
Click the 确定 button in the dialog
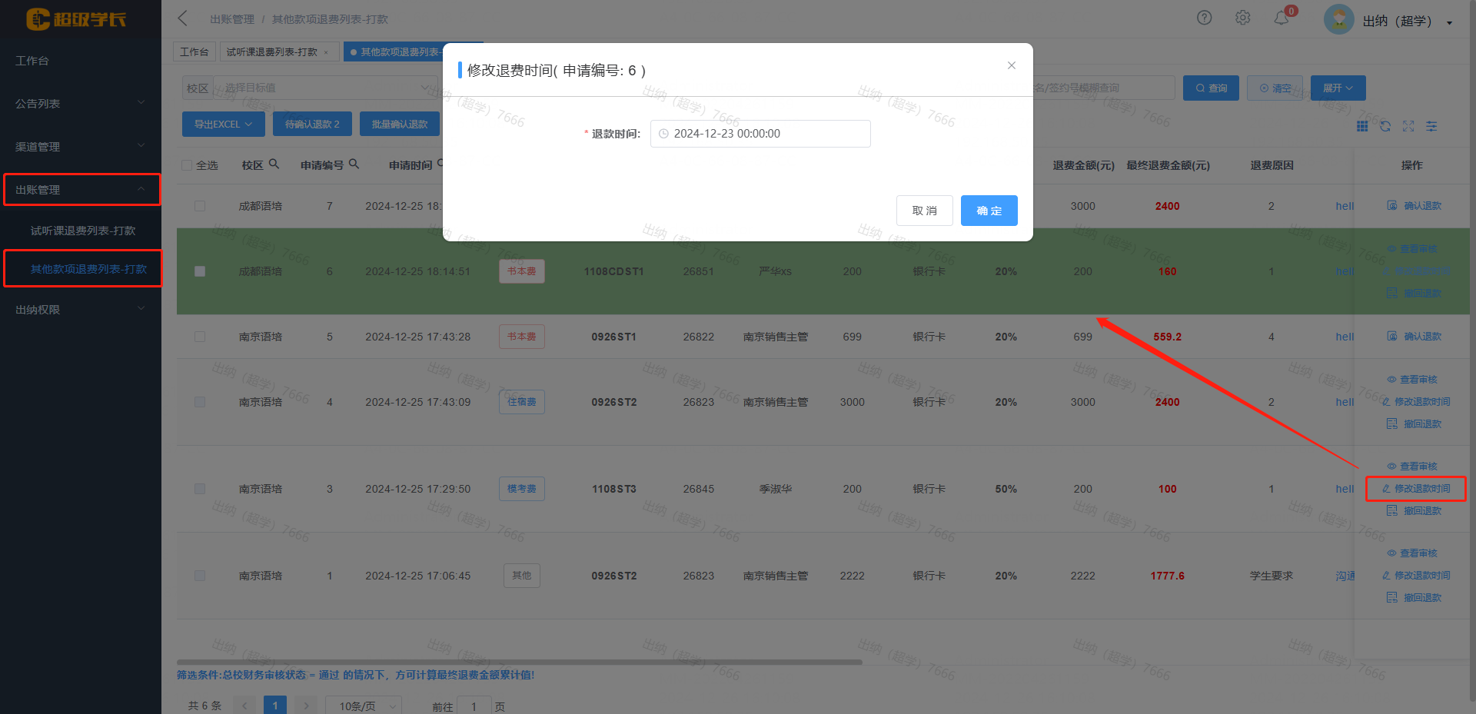[x=989, y=211]
